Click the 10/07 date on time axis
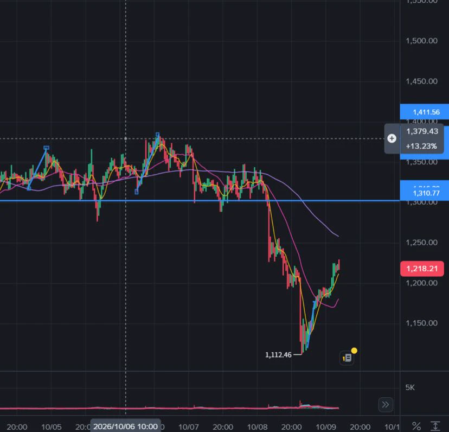The height and width of the screenshot is (432, 449). point(188,427)
